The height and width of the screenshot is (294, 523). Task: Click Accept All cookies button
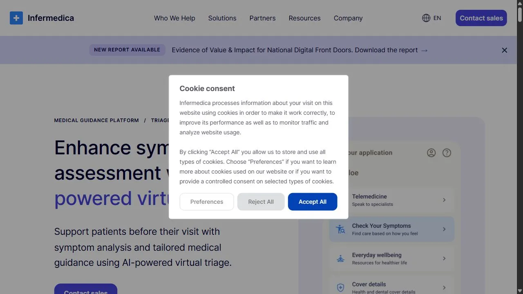tap(313, 202)
